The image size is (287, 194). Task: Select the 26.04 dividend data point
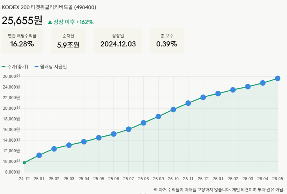(263, 83)
